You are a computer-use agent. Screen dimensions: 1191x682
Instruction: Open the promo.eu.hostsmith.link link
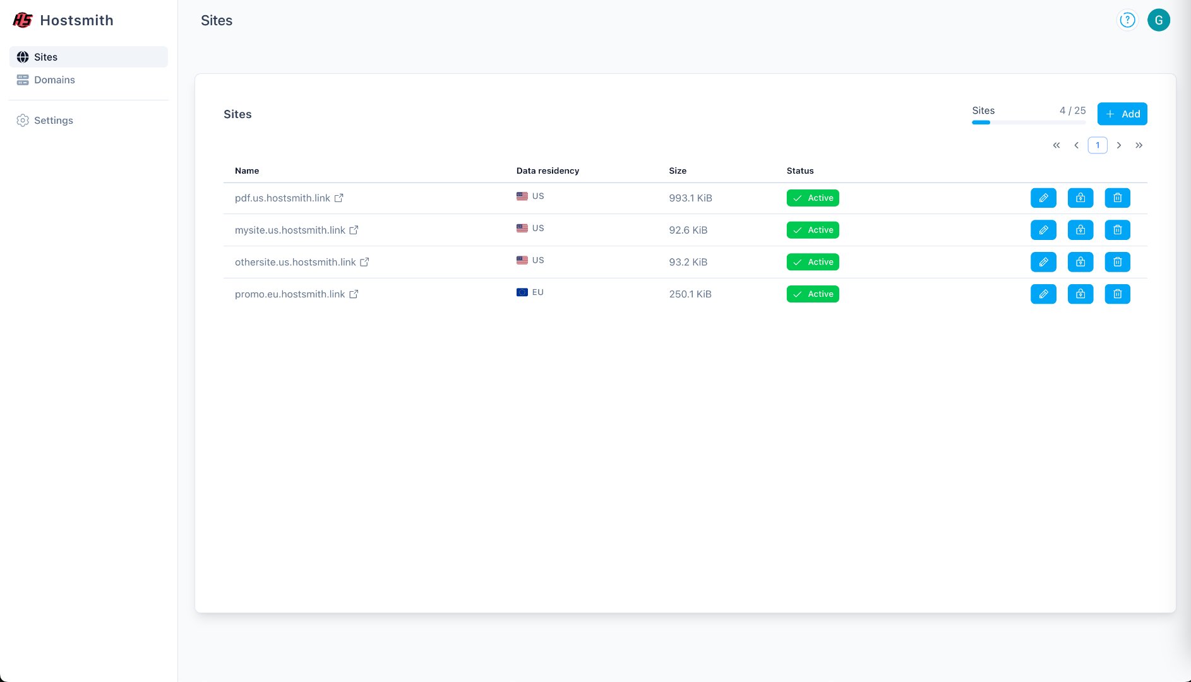pos(290,294)
